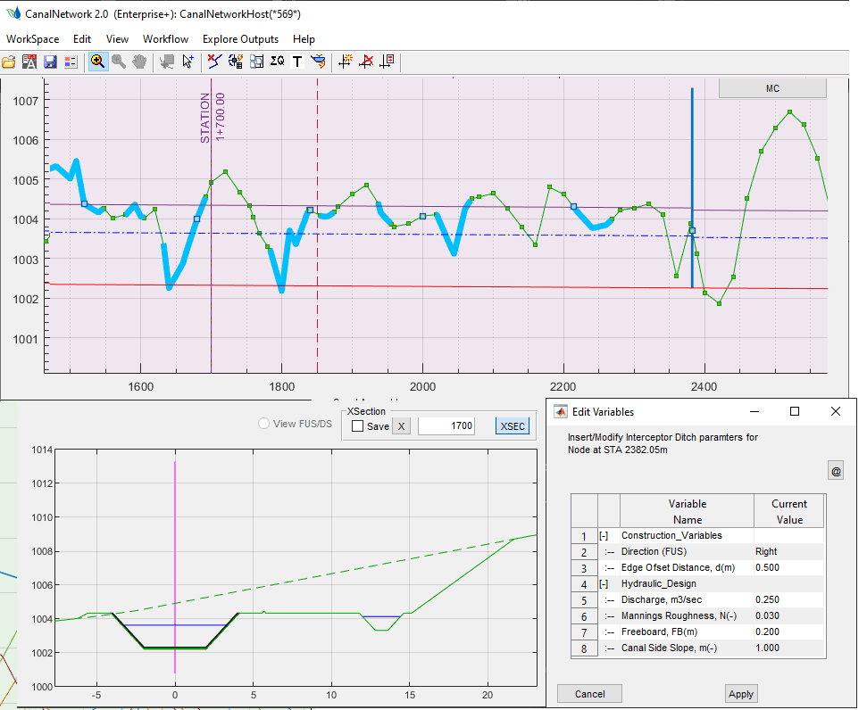Select the T text annotation tool
The image size is (867, 710).
297,62
